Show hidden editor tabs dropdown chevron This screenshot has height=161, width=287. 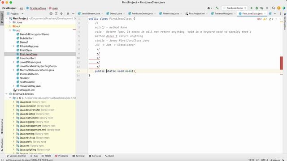point(275,14)
